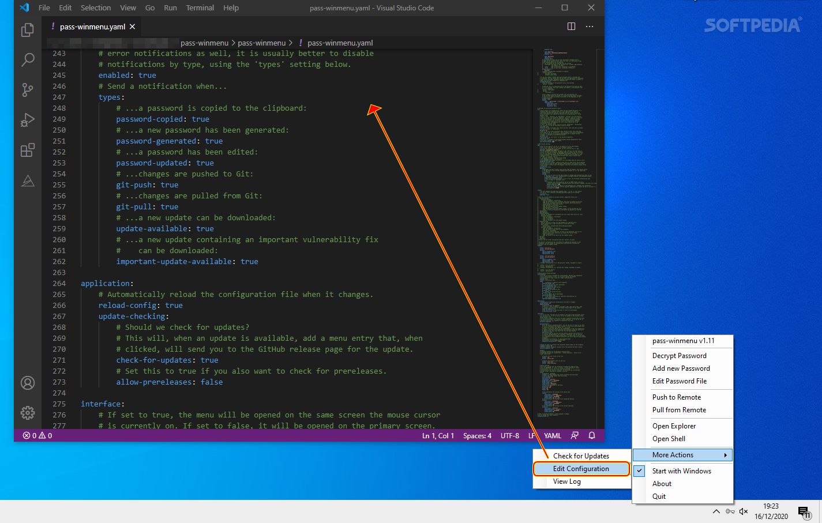Click the feedback icon in status bar
The image size is (822, 523).
coord(575,436)
